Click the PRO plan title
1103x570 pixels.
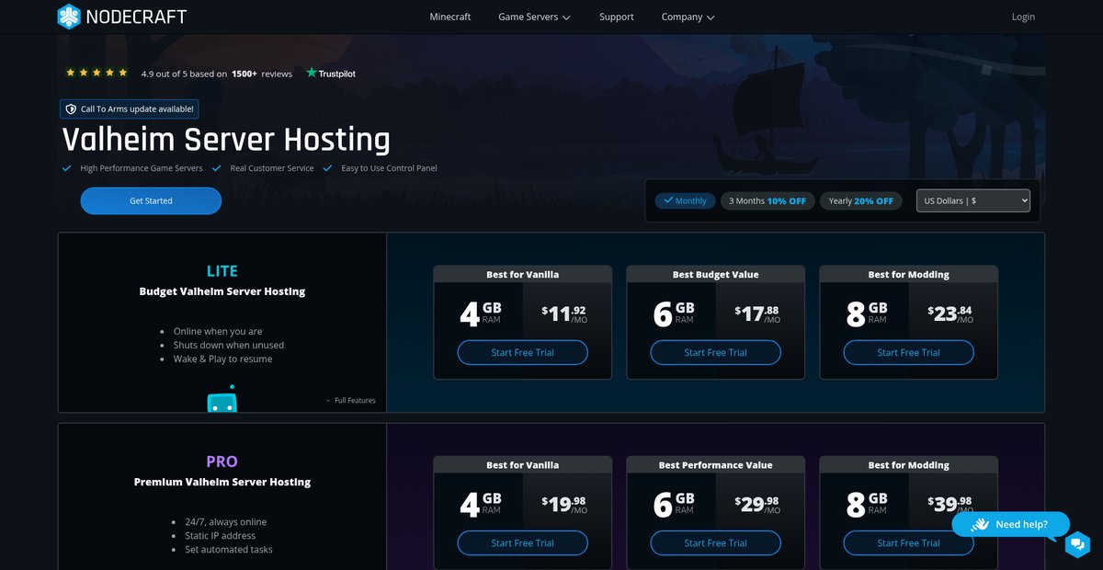tap(222, 462)
